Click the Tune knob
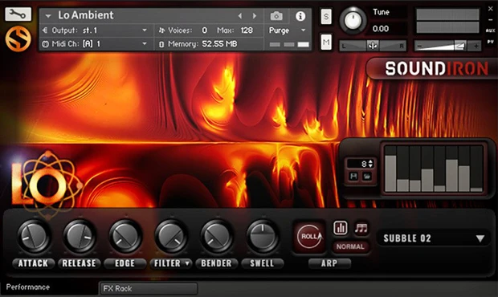This screenshot has height=297, width=498. click(353, 20)
